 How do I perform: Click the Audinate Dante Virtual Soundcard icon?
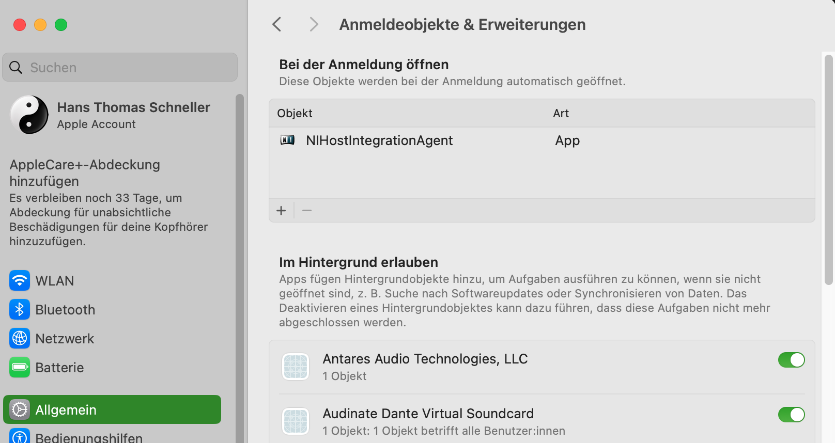[x=296, y=421]
